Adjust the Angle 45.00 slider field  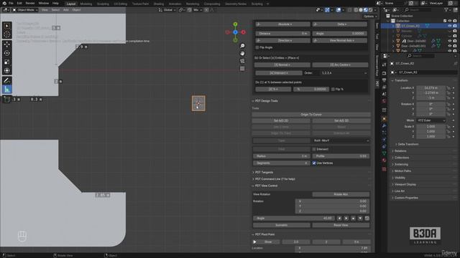294,219
